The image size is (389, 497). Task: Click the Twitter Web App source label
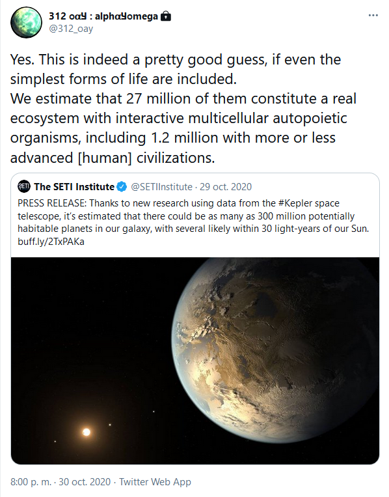tap(155, 482)
